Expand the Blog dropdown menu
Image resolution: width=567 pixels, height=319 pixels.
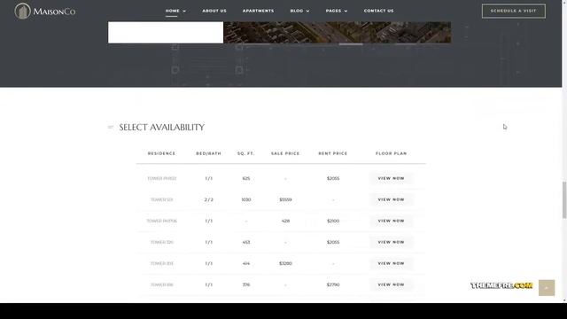299,11
